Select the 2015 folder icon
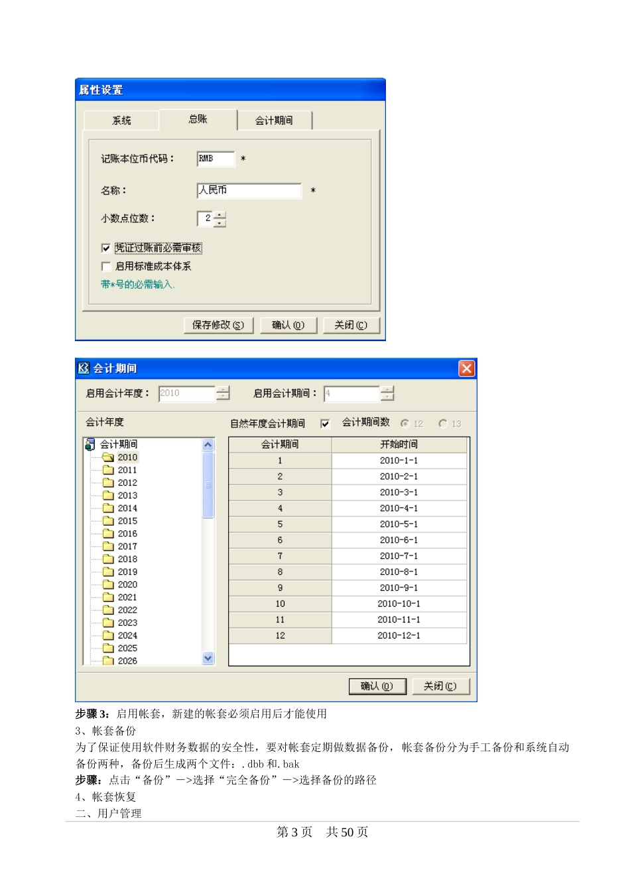This screenshot has height=892, width=630. pos(108,521)
